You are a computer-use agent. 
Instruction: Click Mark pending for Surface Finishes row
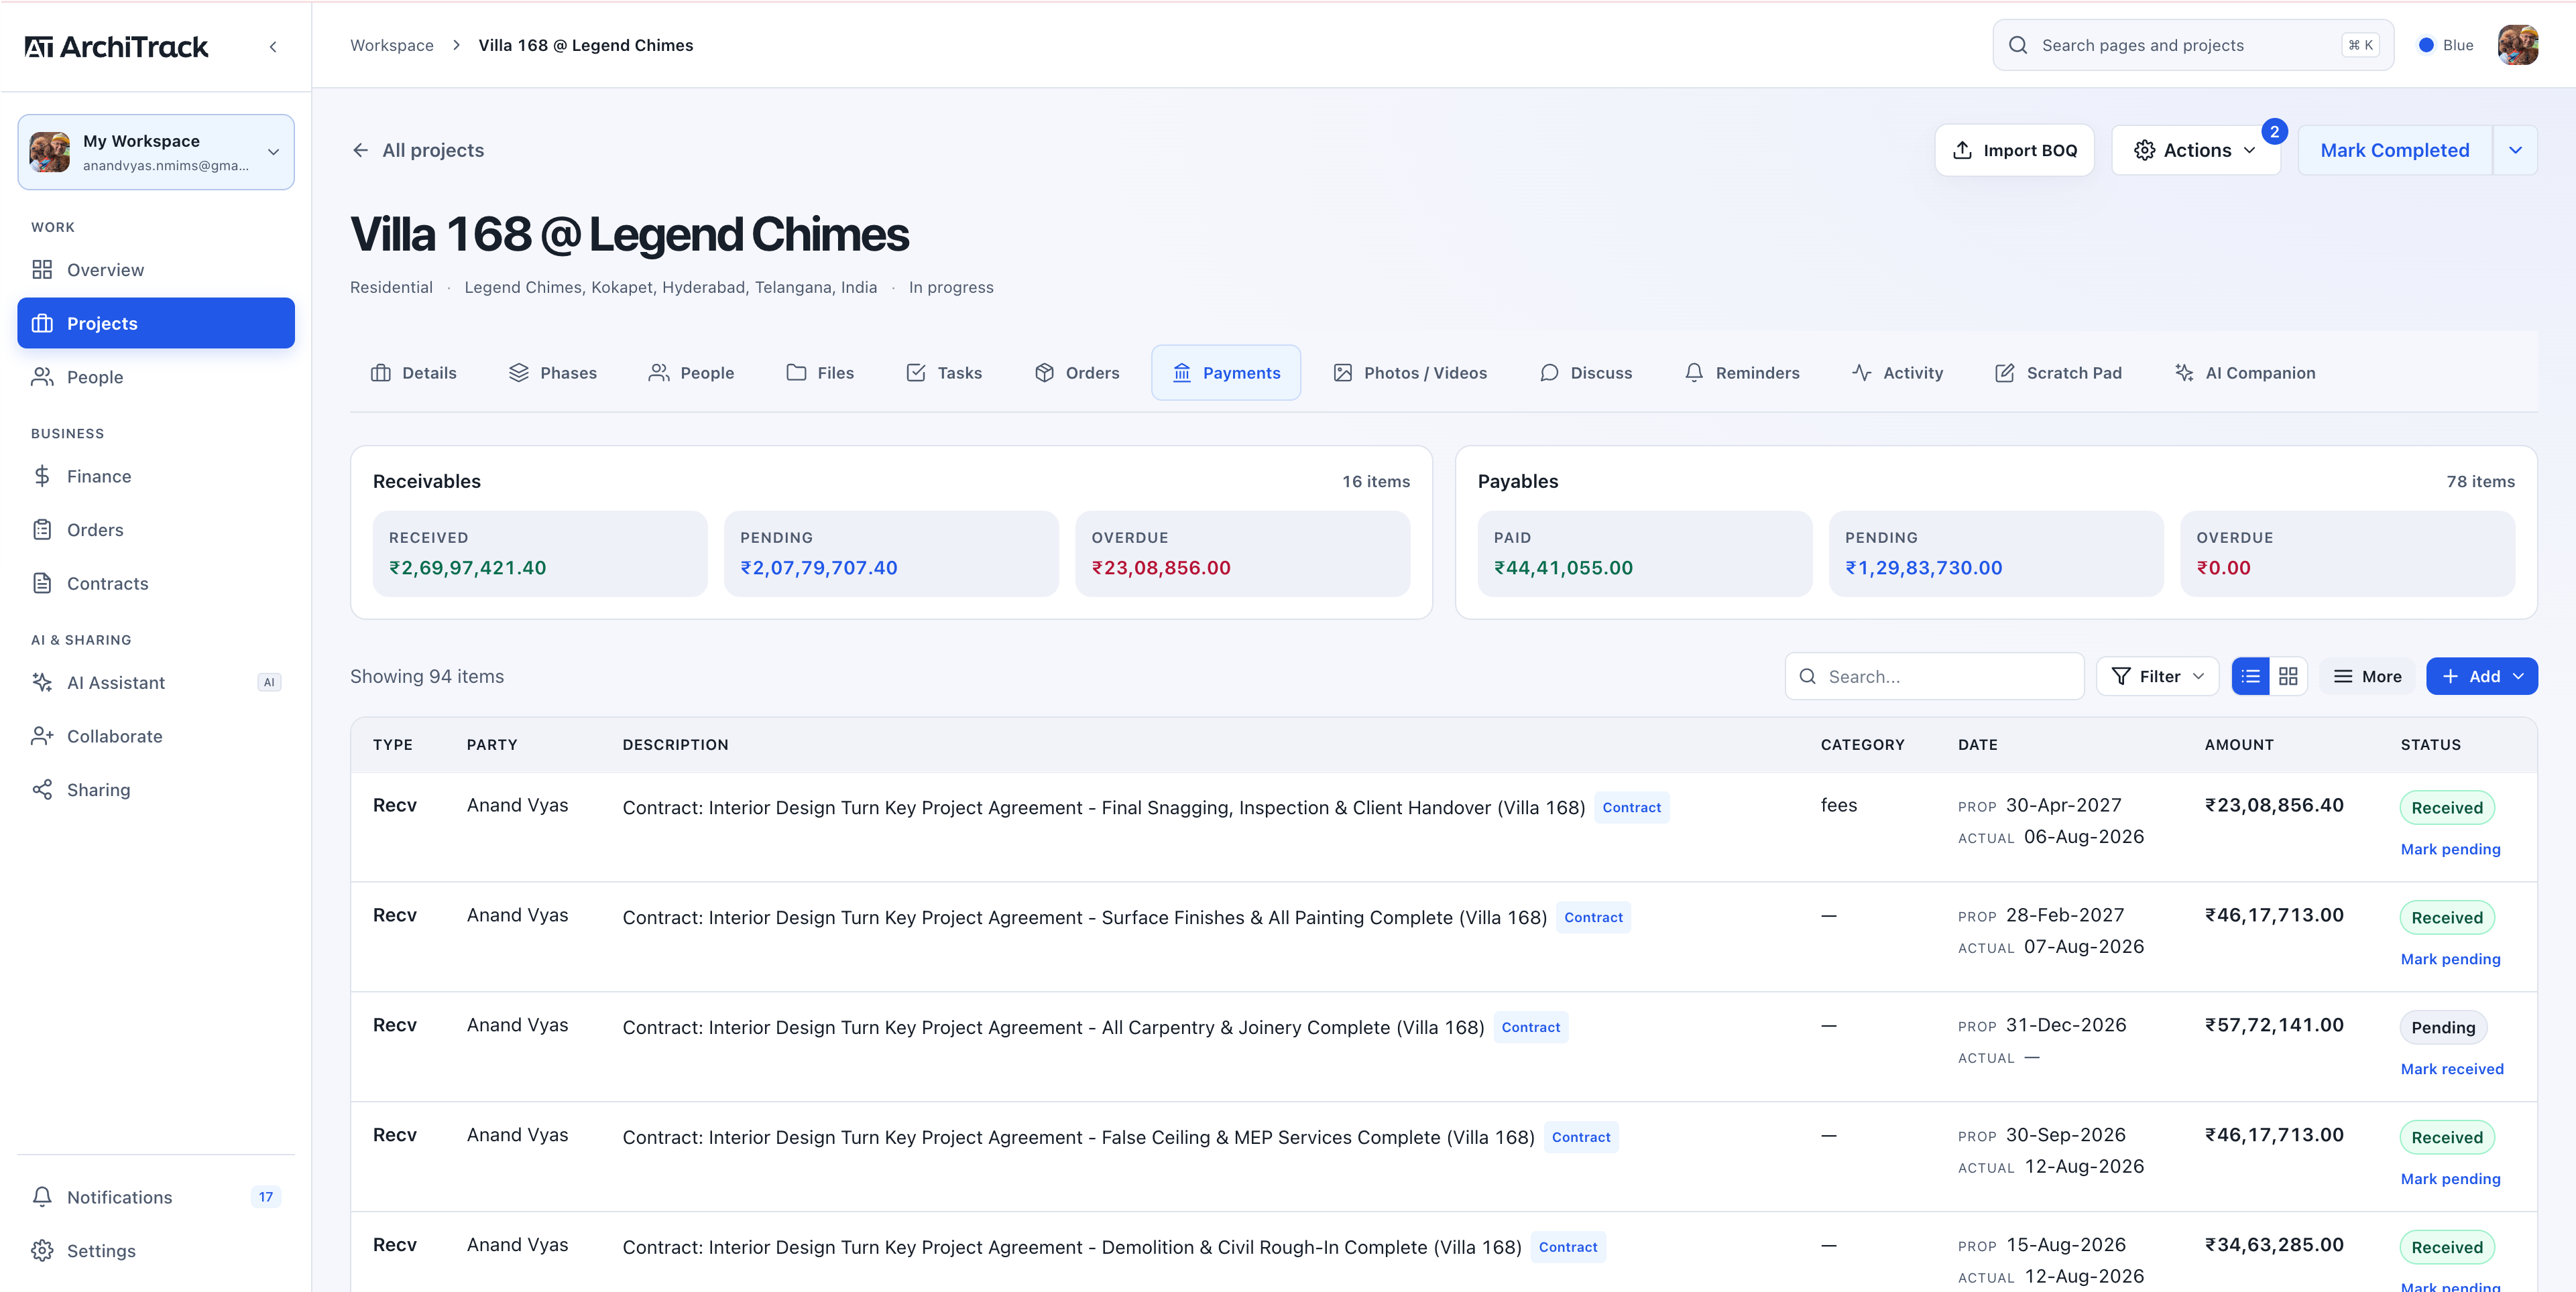(2450, 959)
